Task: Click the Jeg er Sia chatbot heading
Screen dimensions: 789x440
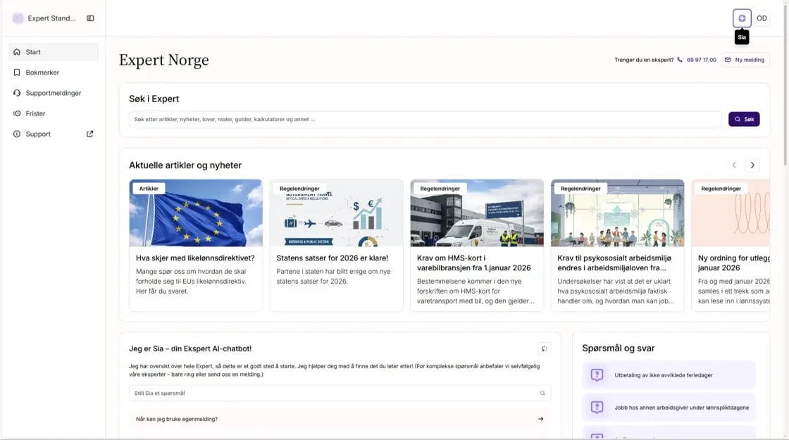Action: point(190,348)
